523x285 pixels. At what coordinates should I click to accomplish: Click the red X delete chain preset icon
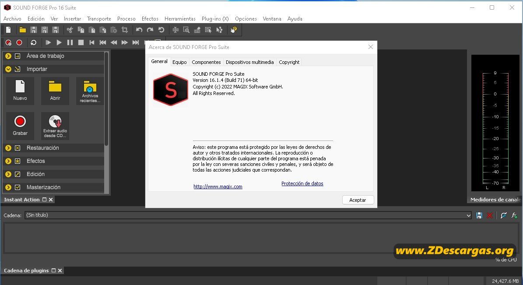tap(490, 215)
